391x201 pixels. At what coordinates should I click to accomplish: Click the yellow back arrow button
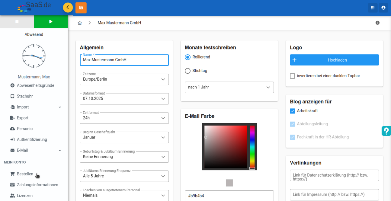(68, 8)
